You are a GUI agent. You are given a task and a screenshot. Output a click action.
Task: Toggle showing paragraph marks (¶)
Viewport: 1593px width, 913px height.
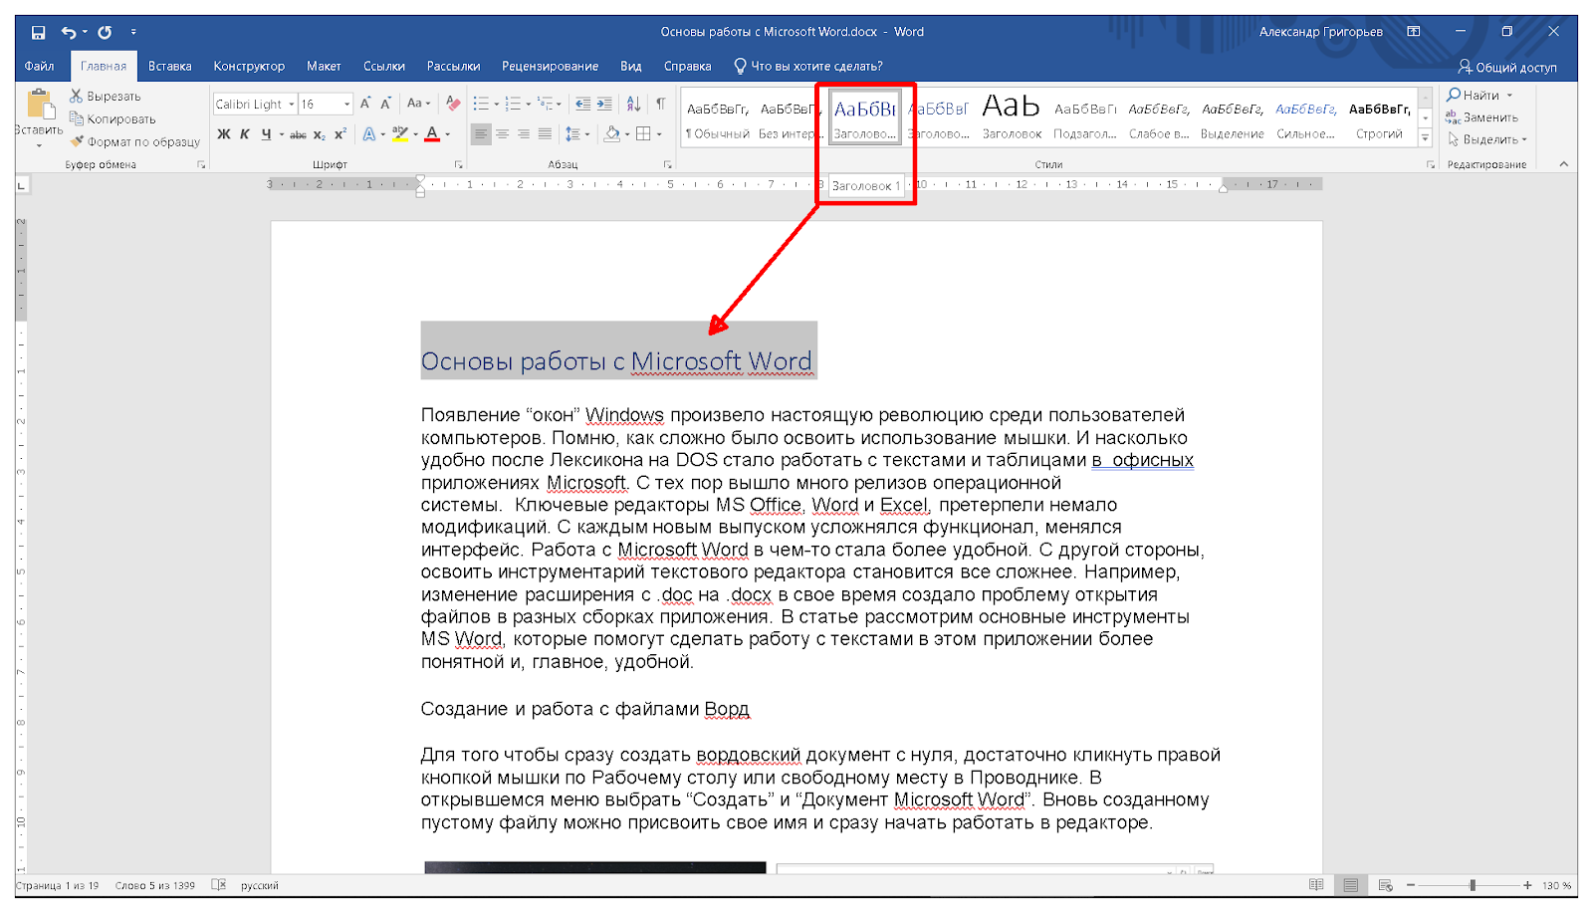tap(660, 104)
